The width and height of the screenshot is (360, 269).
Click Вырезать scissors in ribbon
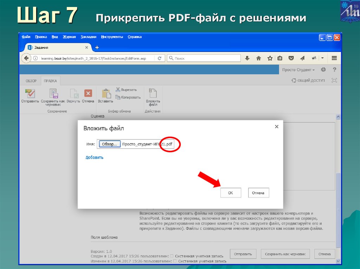pos(126,89)
